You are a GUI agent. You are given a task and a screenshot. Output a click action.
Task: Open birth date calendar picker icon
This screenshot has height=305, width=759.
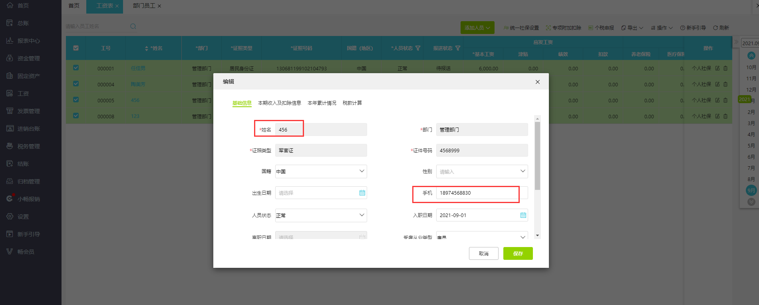(x=362, y=193)
